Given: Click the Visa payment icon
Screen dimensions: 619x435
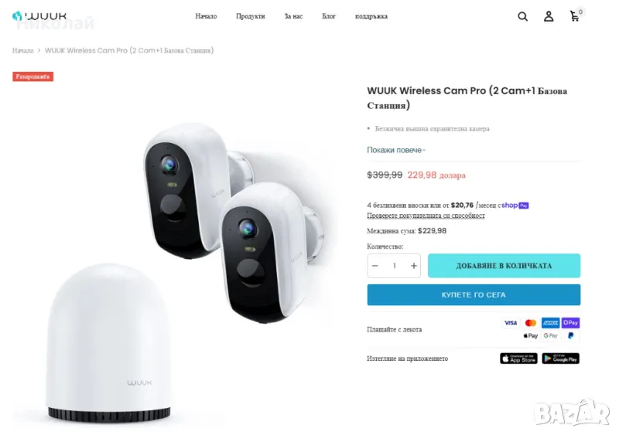Looking at the screenshot, I should tap(511, 323).
